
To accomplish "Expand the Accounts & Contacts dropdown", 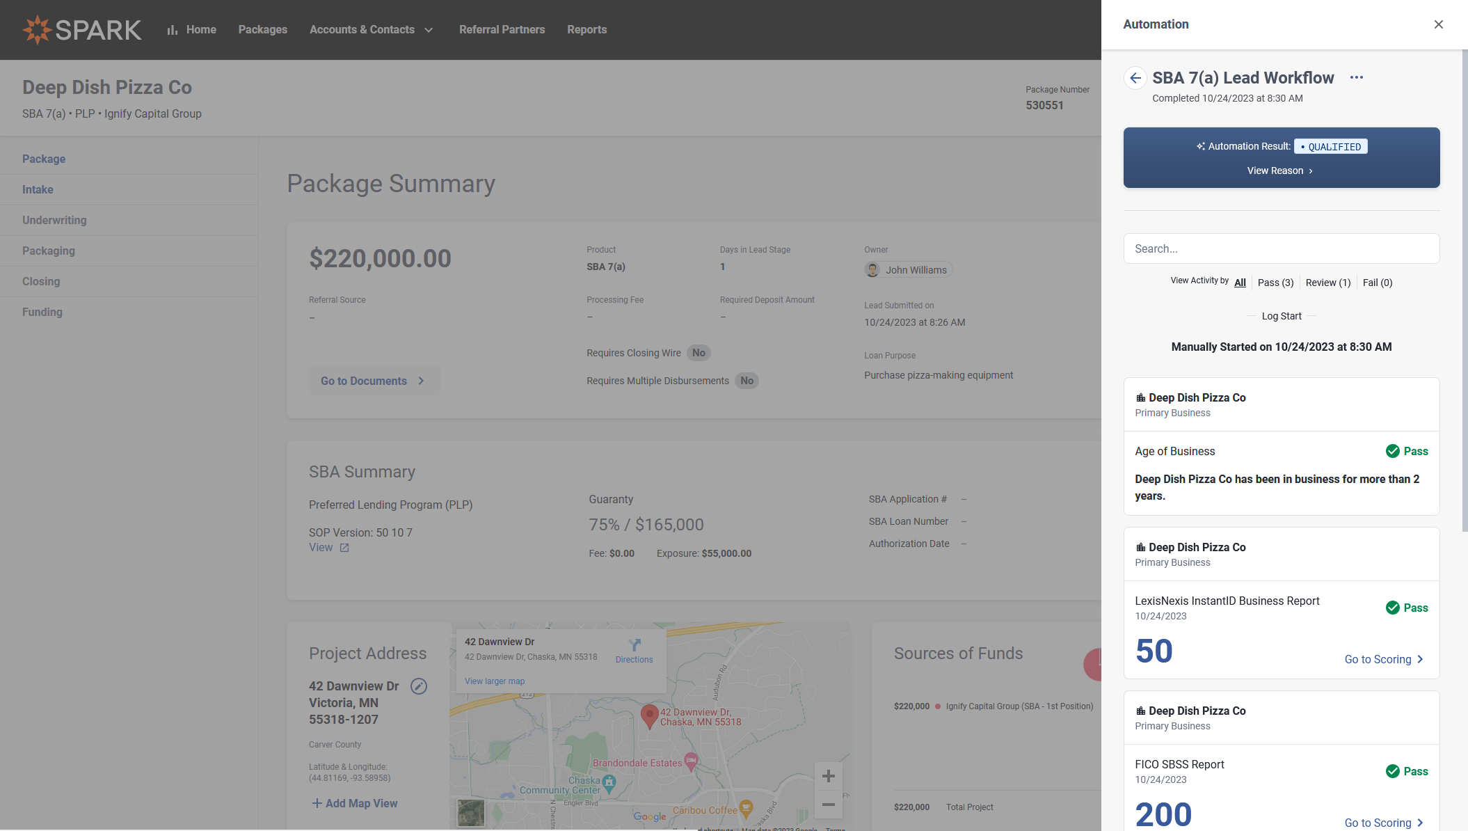I will (x=372, y=30).
